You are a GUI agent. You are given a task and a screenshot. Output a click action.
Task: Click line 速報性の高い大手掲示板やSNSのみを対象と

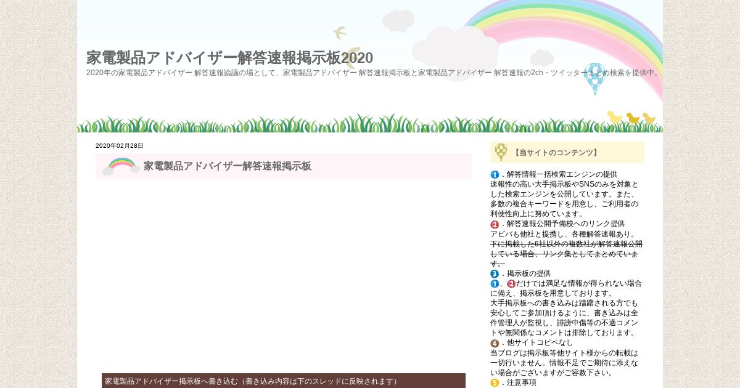click(x=564, y=185)
